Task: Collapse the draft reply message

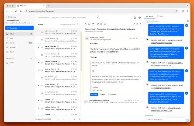Action: click(141, 38)
